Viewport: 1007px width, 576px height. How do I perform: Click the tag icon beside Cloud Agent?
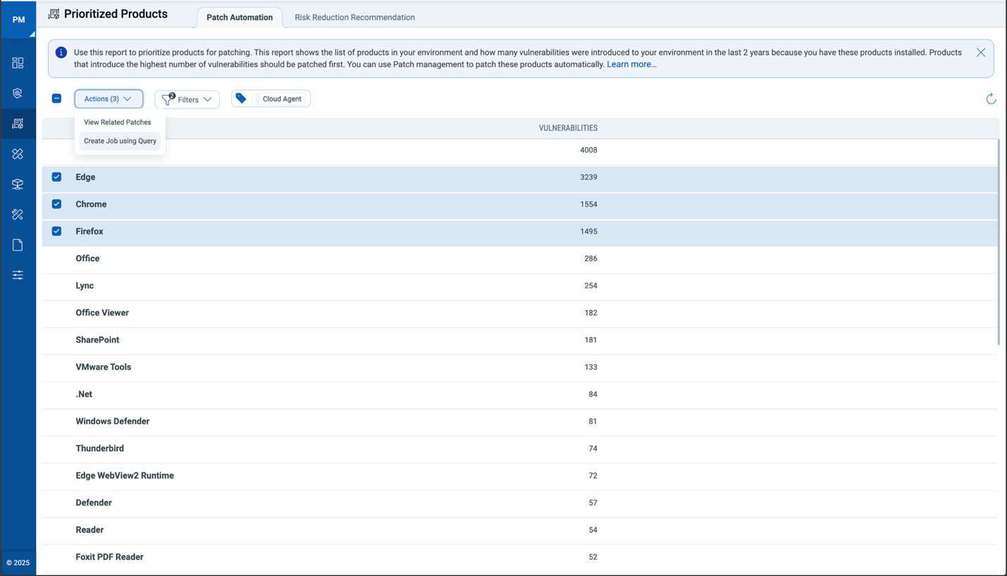(x=241, y=99)
